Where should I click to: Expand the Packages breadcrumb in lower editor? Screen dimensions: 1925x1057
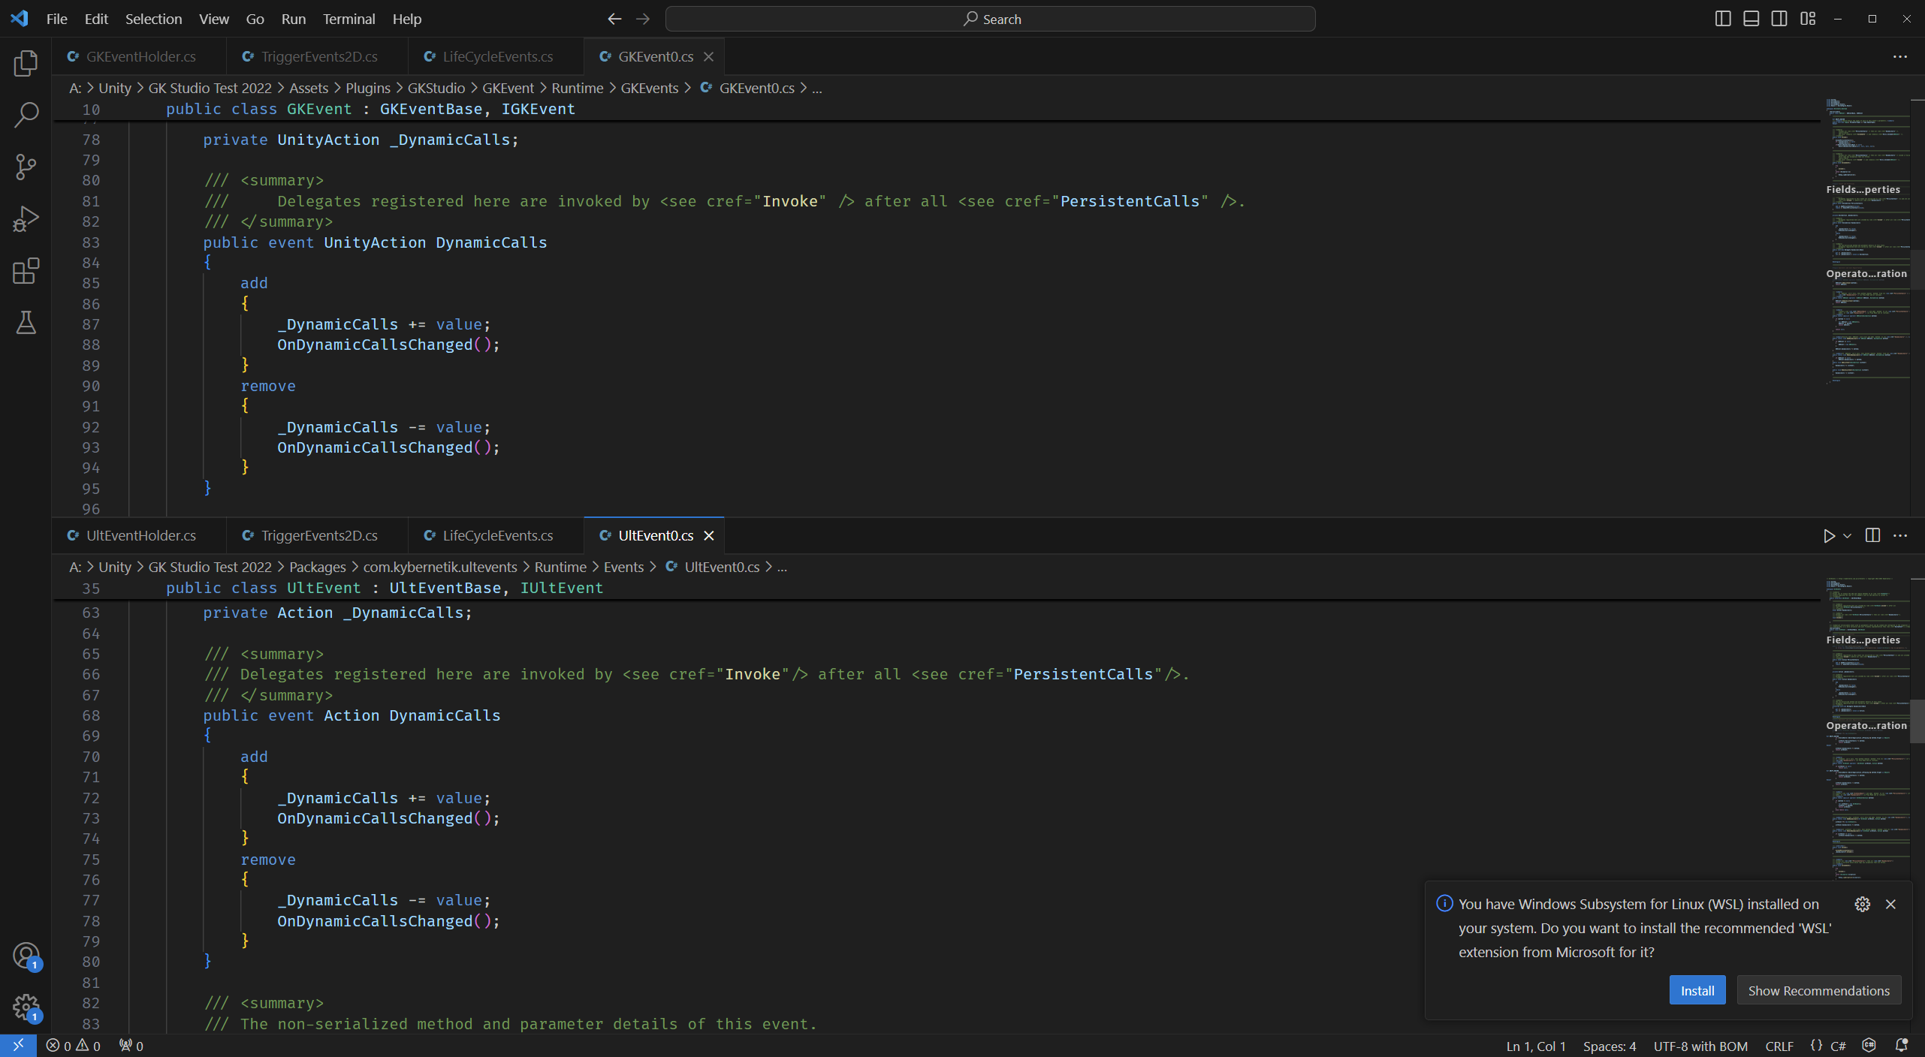point(317,567)
